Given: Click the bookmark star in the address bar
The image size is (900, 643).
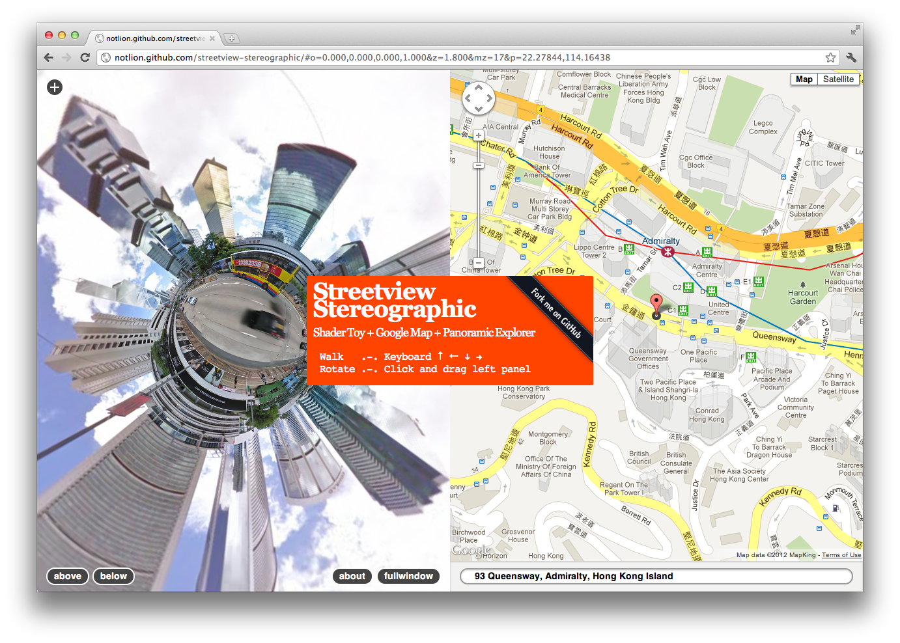Looking at the screenshot, I should [x=831, y=57].
